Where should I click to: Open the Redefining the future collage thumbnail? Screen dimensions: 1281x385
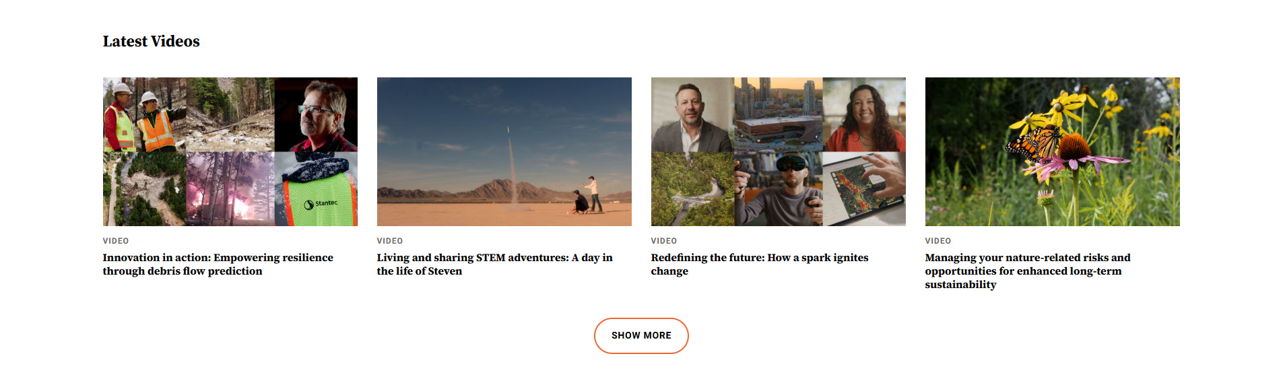778,151
